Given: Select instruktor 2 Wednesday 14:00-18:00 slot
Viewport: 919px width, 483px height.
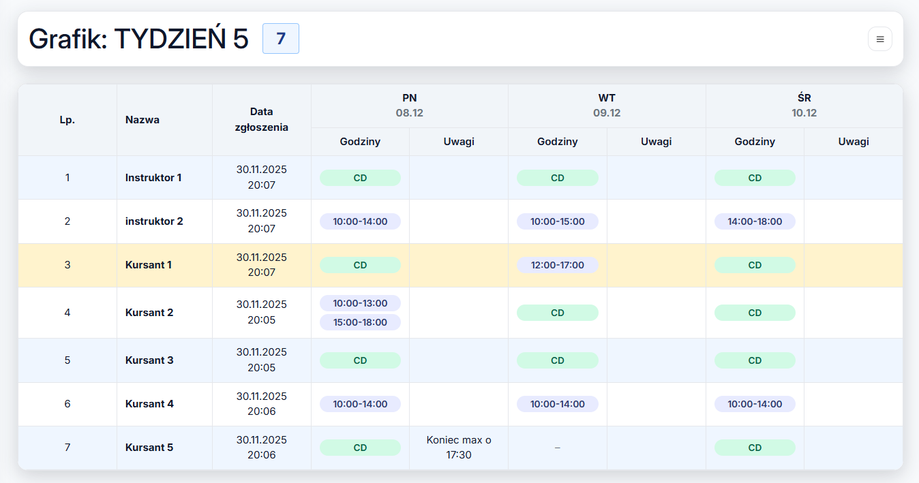Looking at the screenshot, I should coord(755,221).
